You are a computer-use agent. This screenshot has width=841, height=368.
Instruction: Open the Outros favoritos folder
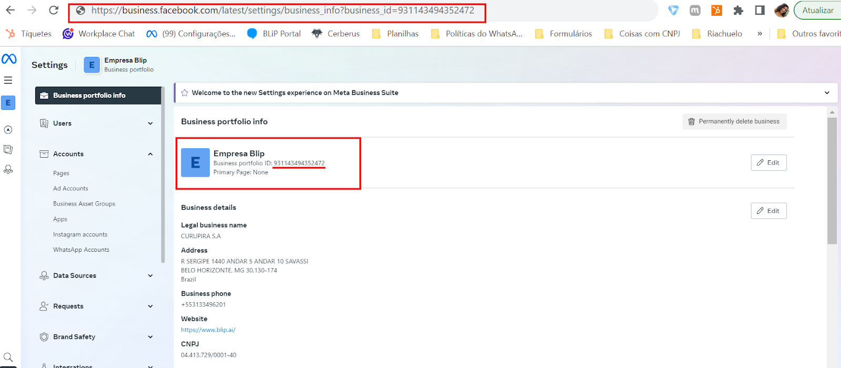pos(809,34)
